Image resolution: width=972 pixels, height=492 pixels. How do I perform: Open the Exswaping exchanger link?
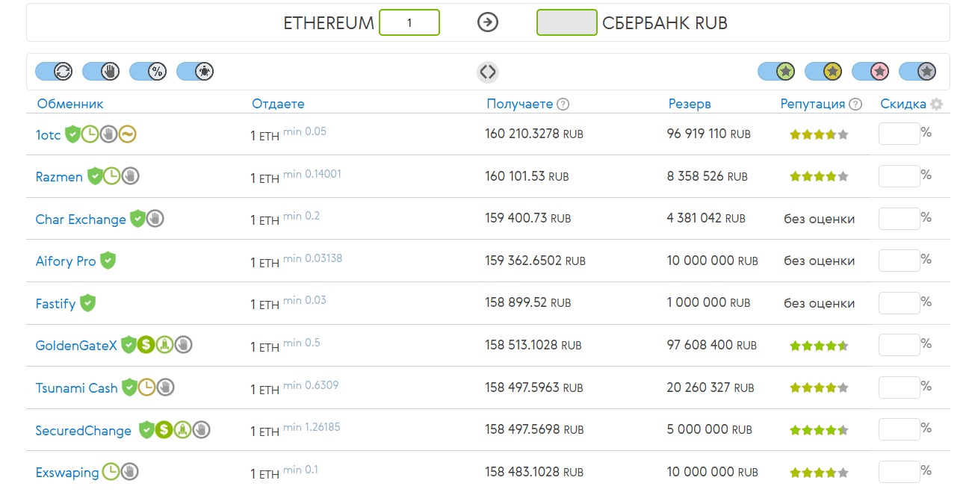(67, 473)
